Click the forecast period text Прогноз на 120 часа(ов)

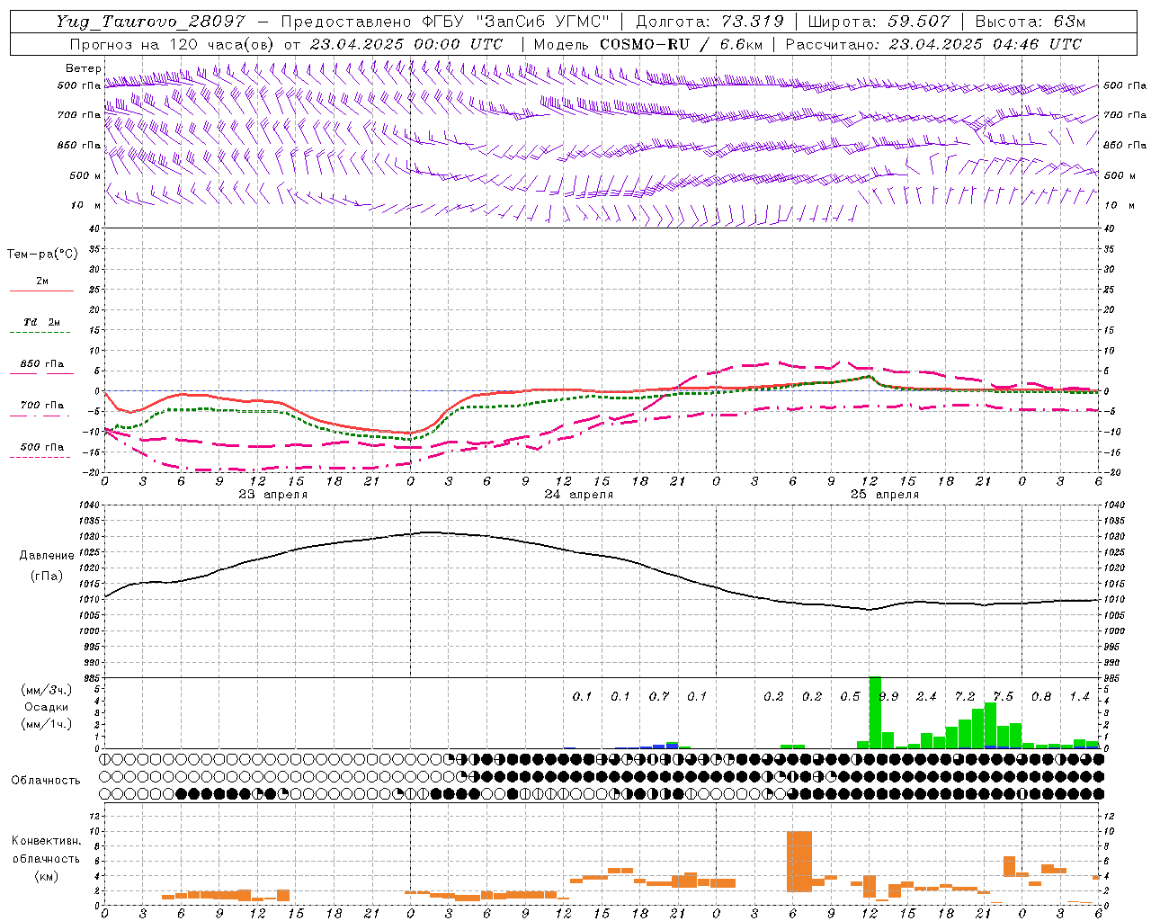173,44
